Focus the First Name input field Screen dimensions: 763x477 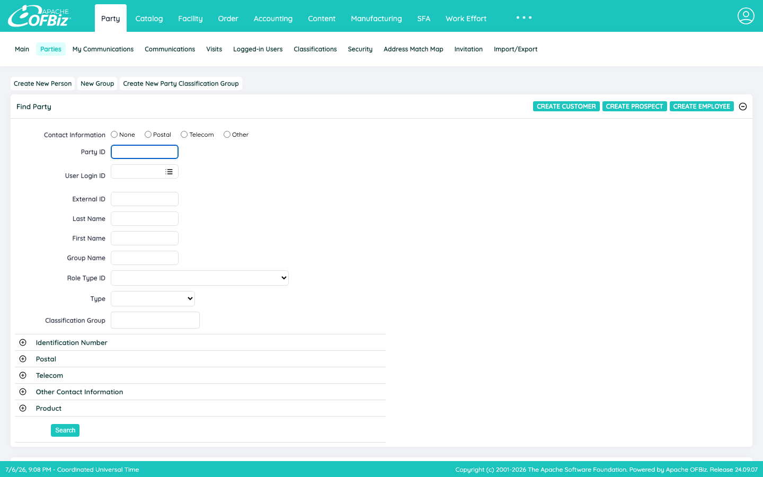tap(145, 238)
